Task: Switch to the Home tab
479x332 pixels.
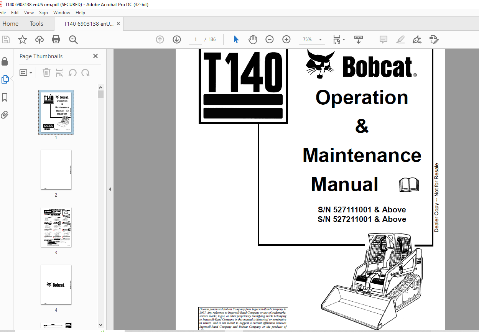Action: (10, 24)
